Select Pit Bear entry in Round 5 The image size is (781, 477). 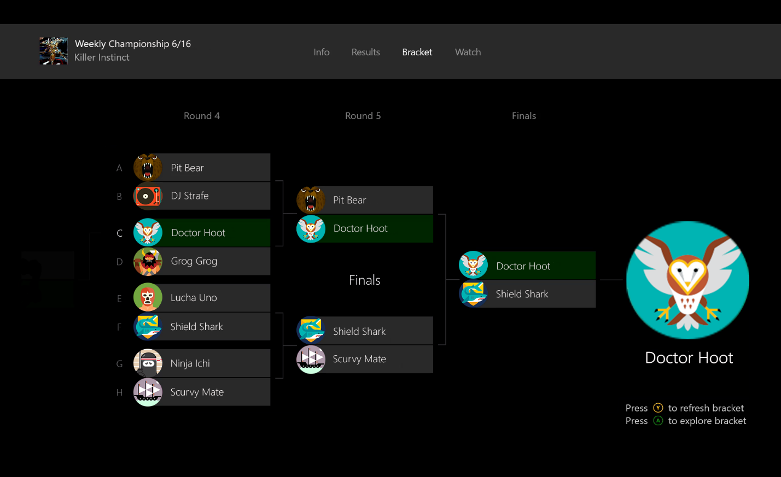378,200
